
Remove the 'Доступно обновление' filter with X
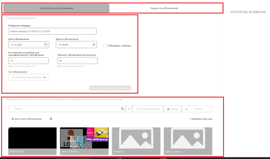(x=51, y=119)
